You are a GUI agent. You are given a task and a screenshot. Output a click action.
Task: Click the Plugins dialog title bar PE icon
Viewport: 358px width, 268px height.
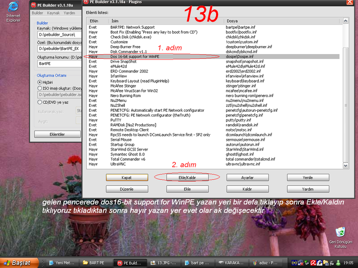click(x=86, y=2)
